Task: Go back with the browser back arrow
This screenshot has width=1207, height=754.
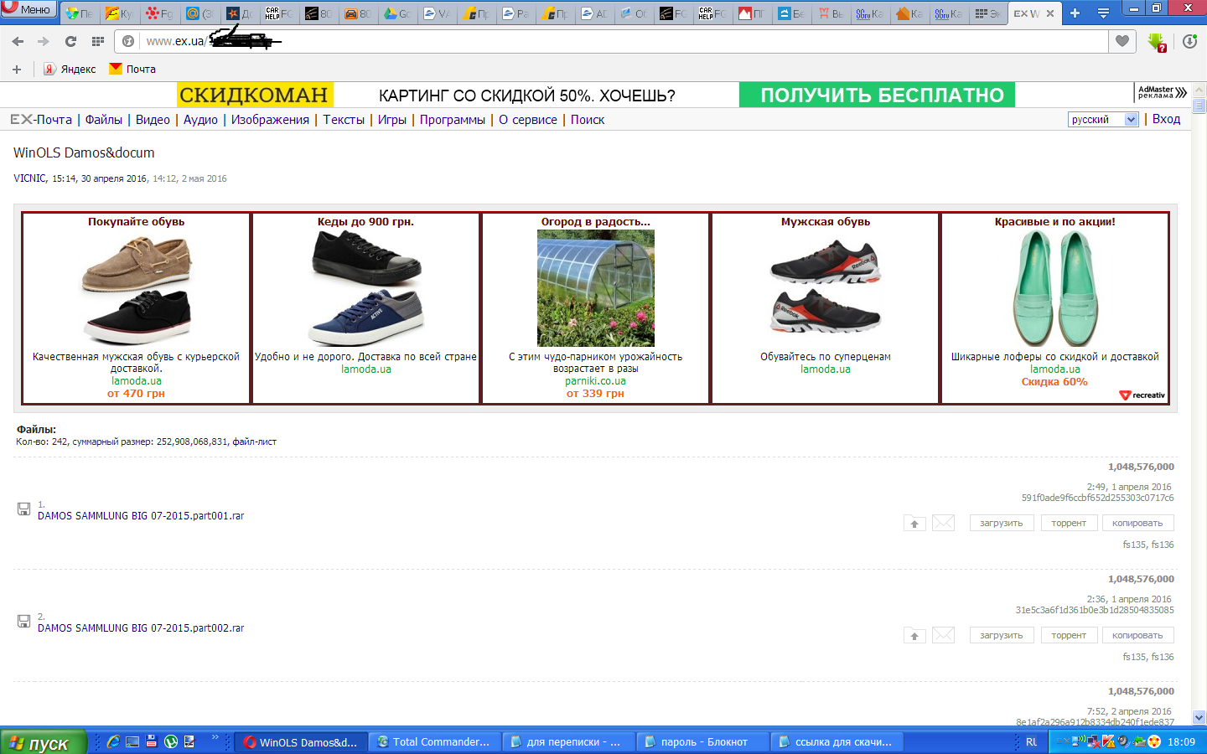Action: (x=18, y=41)
